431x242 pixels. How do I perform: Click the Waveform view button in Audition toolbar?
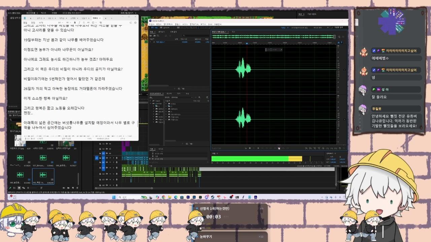coord(154,28)
